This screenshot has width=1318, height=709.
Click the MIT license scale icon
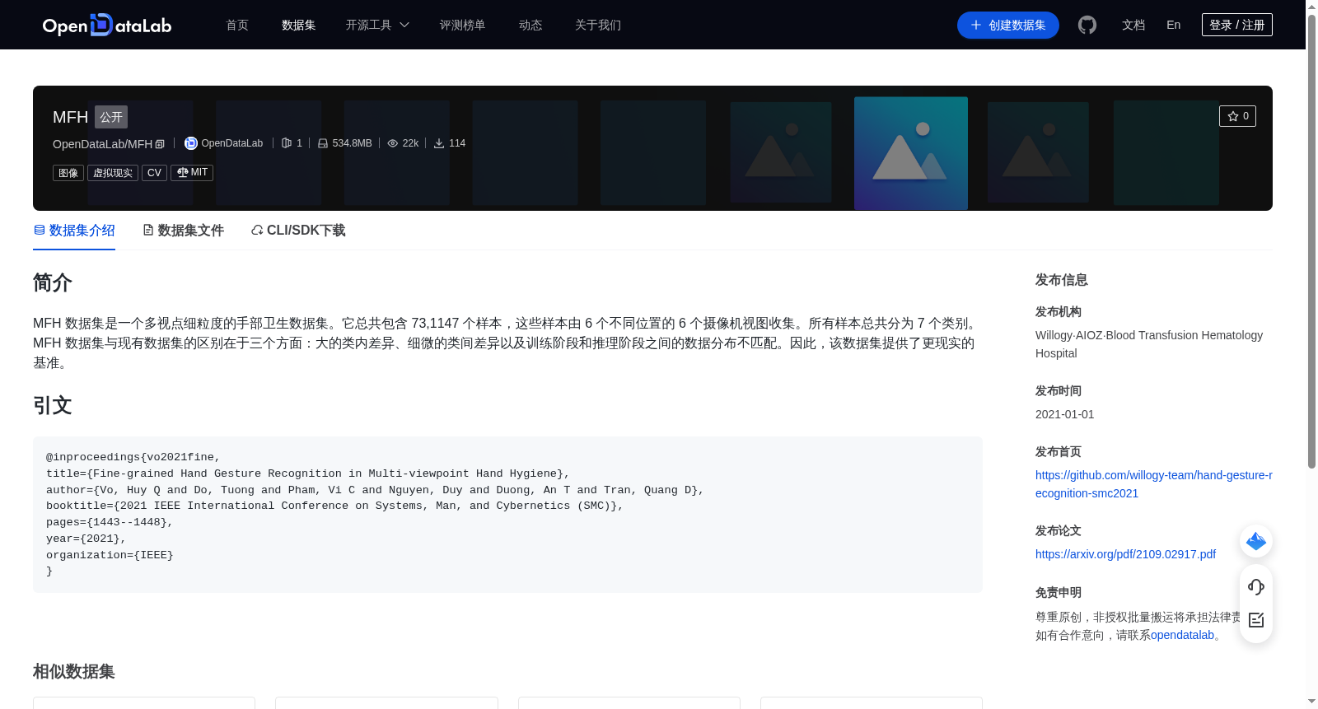click(x=183, y=172)
